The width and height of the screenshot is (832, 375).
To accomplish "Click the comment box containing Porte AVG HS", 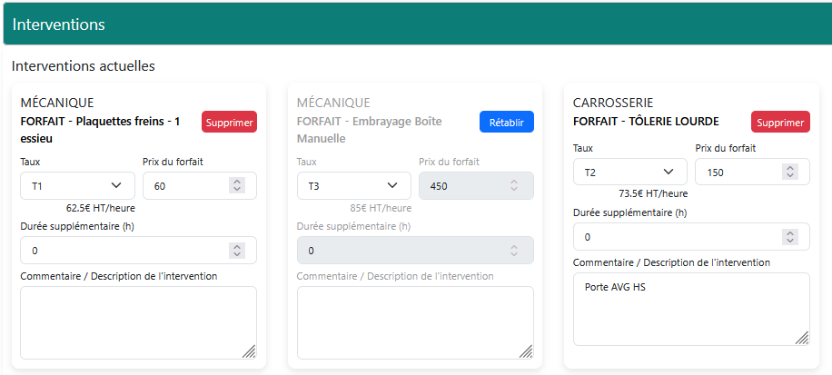I will click(690, 309).
